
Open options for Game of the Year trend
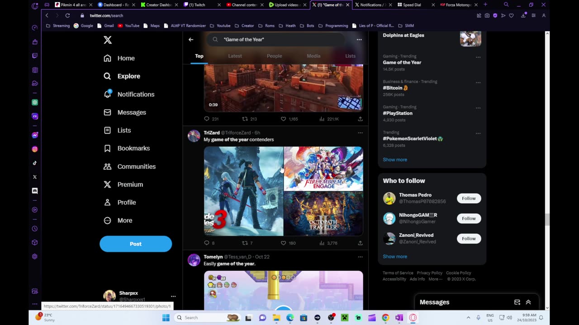[x=478, y=57]
